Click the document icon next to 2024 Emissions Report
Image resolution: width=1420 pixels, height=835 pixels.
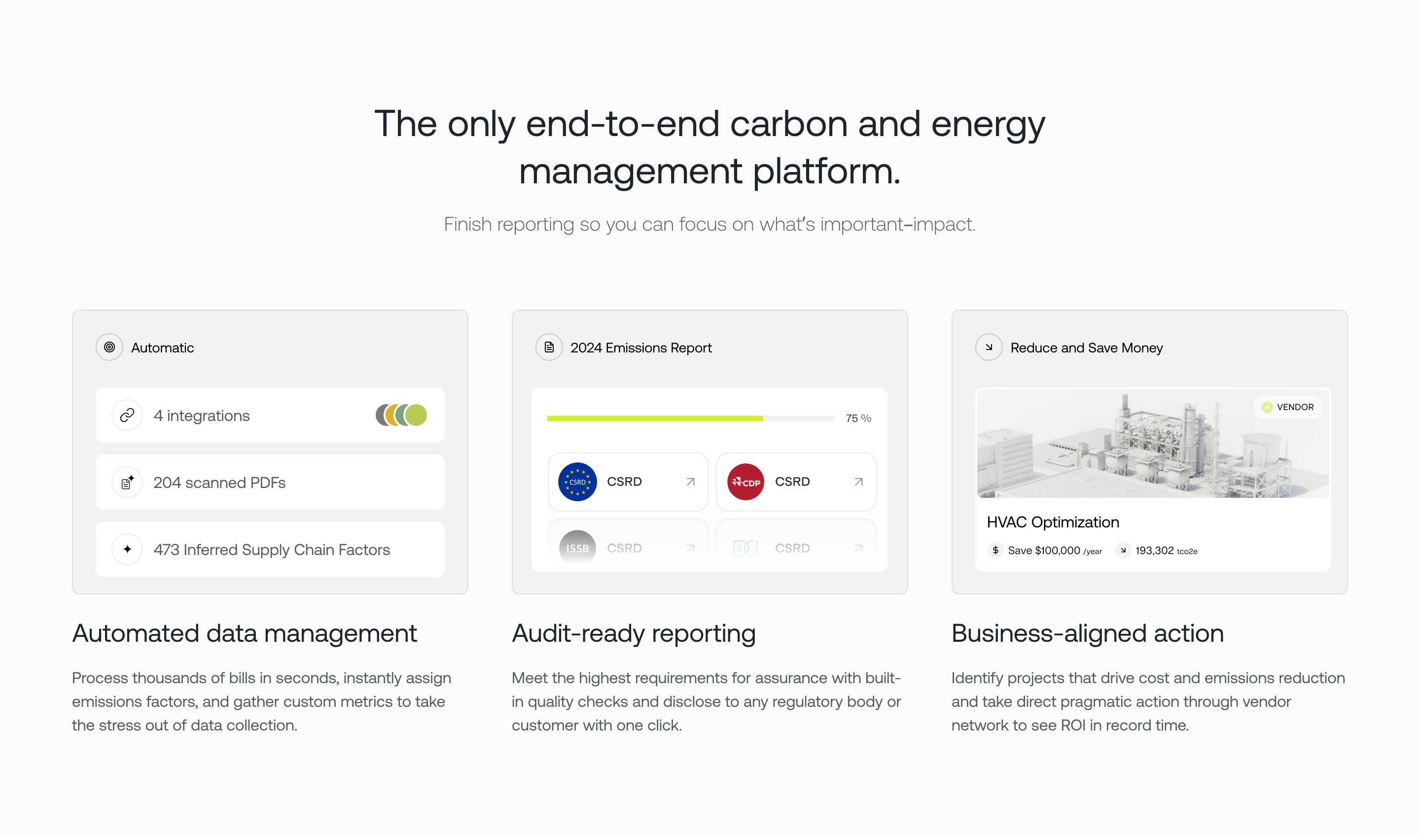pos(549,347)
